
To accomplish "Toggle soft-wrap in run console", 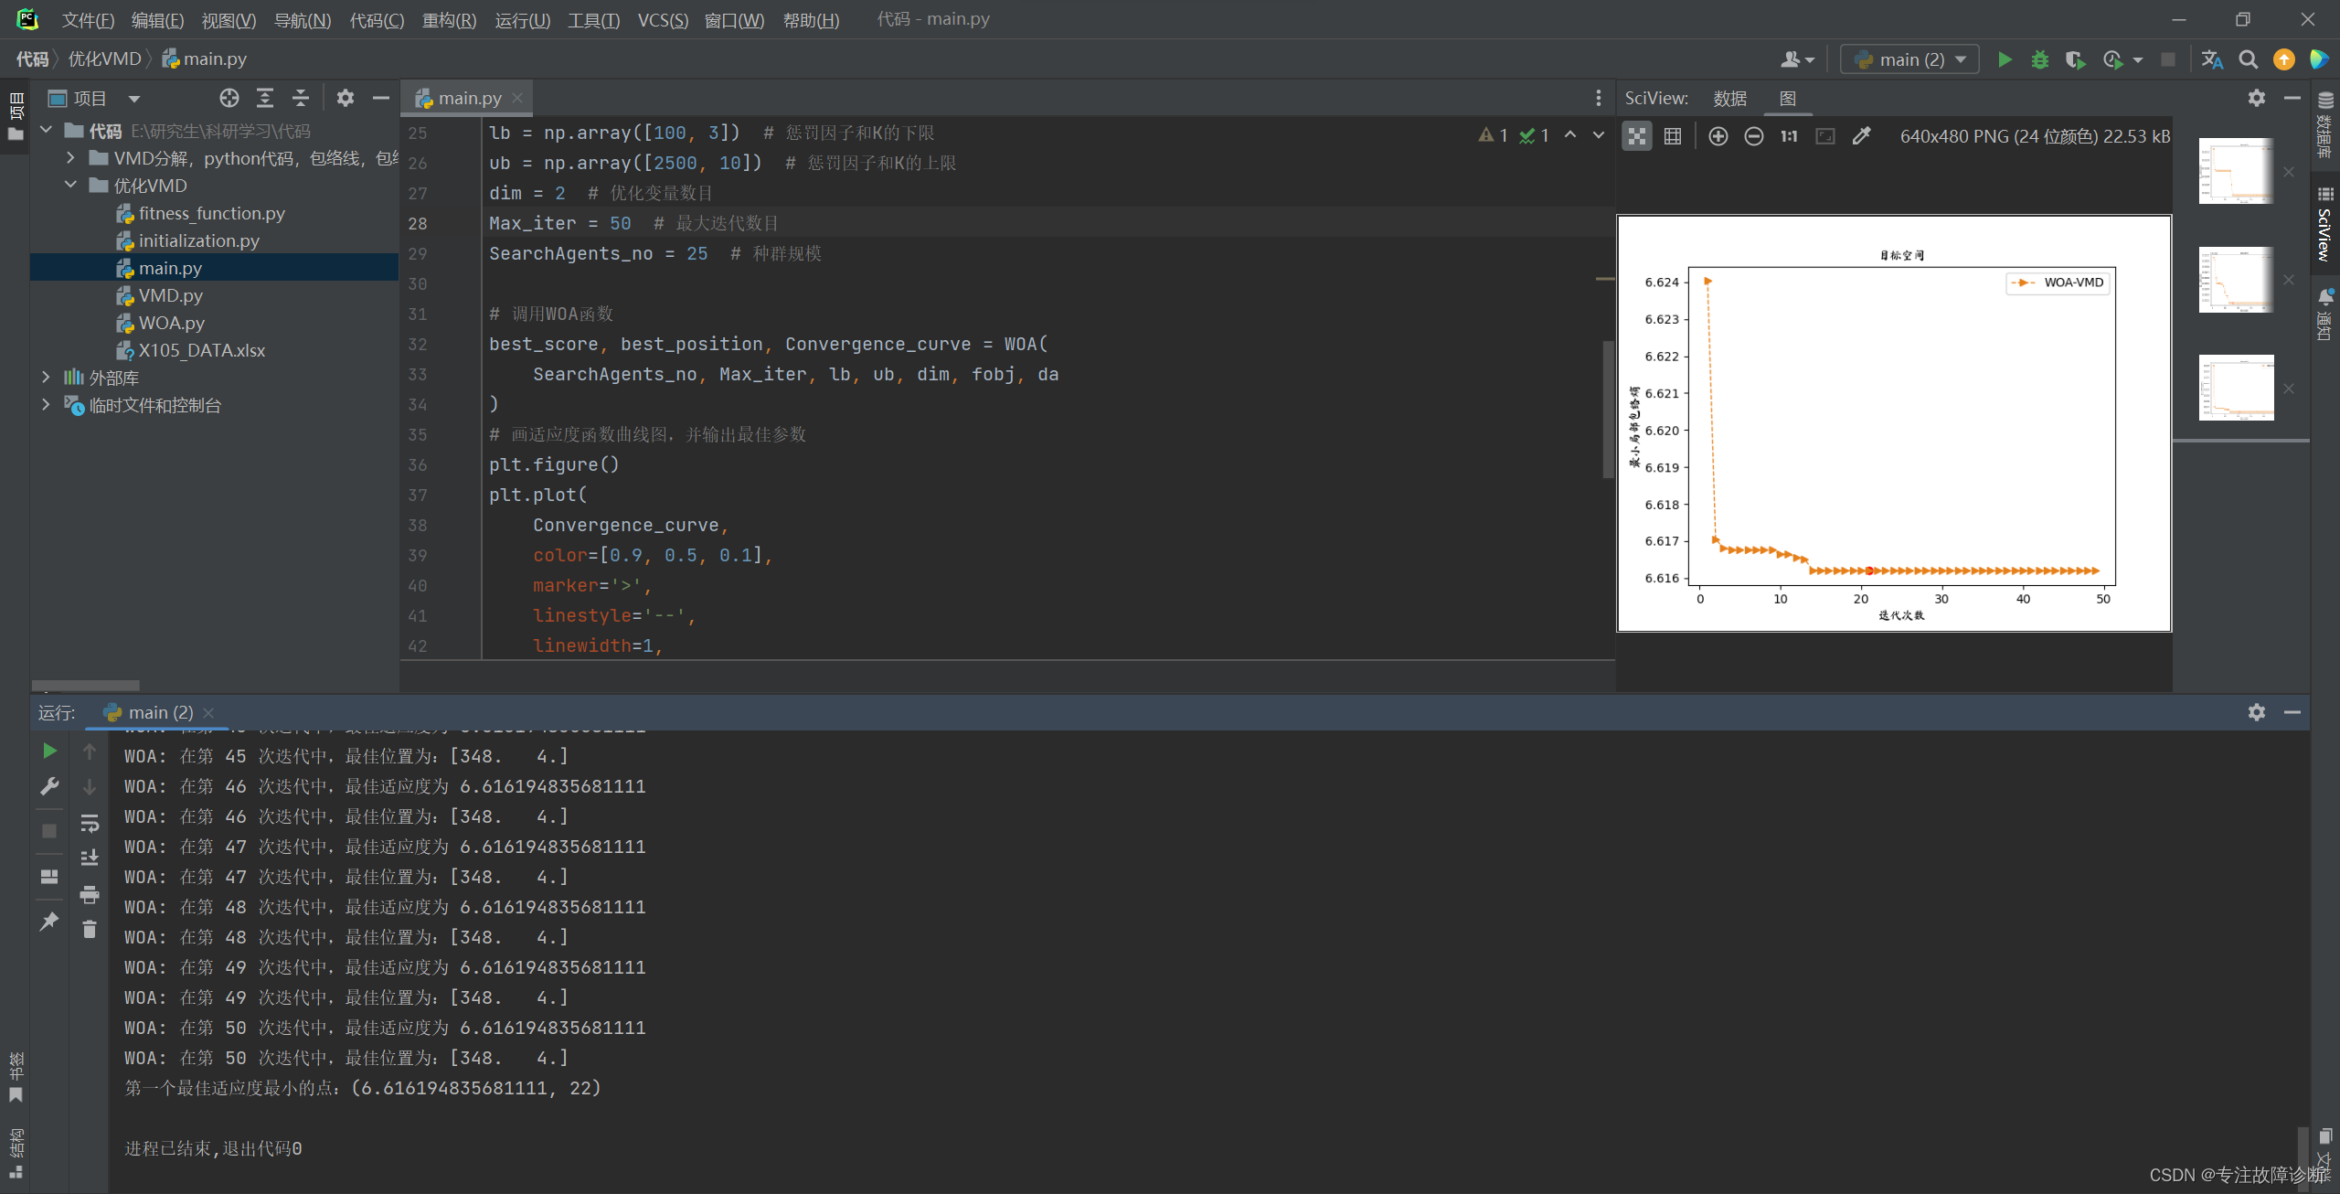I will (90, 823).
